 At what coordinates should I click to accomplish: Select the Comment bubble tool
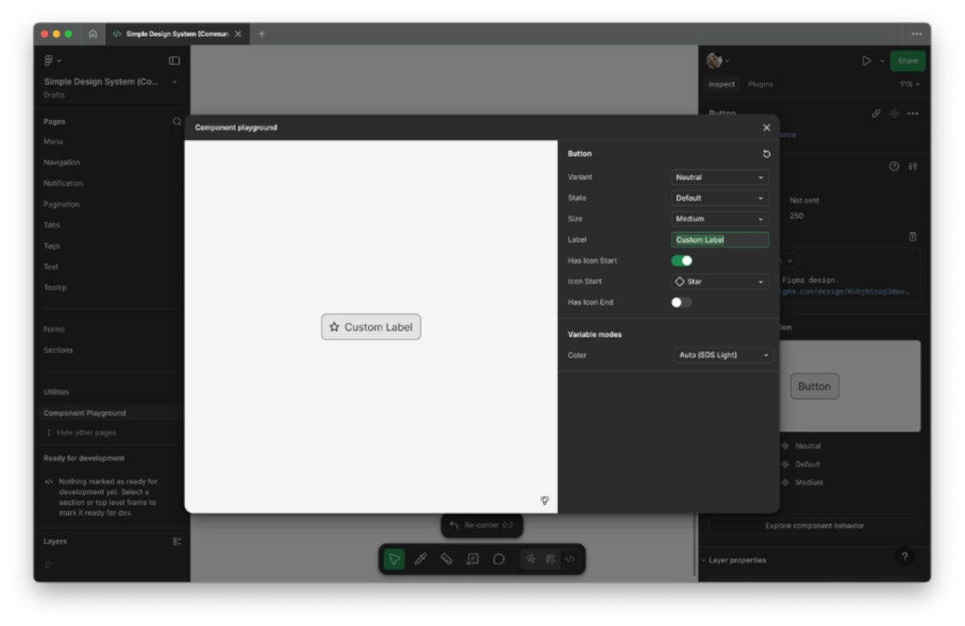pyautogui.click(x=499, y=559)
